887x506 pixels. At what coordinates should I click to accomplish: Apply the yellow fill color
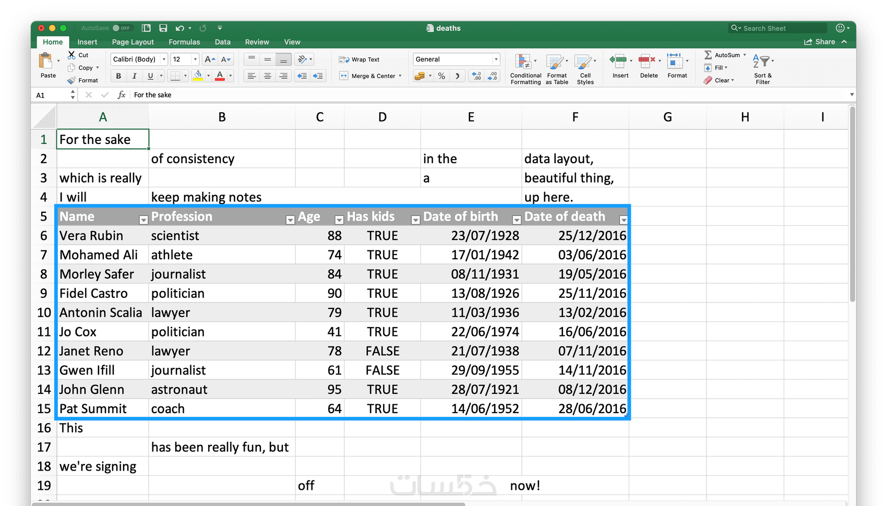tap(198, 76)
